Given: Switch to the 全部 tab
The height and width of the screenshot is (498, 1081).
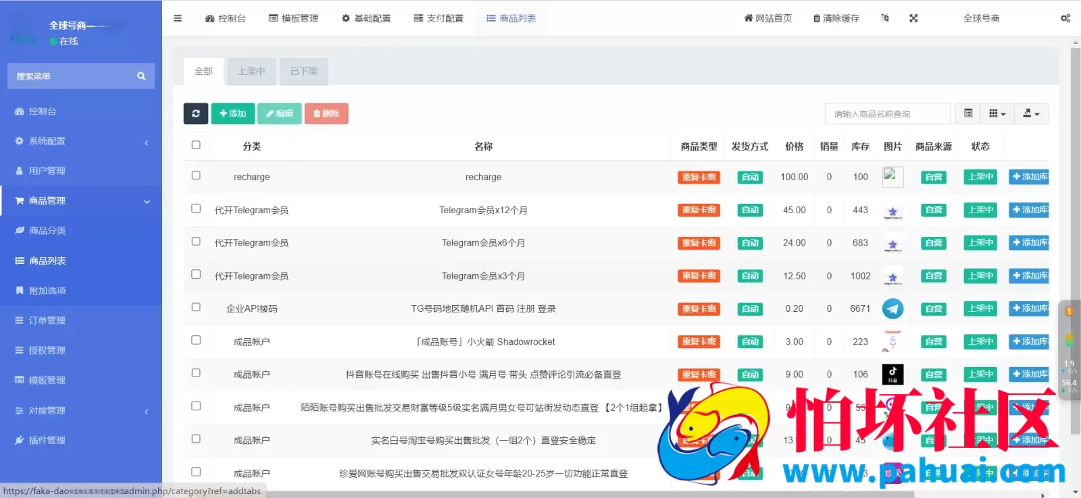Looking at the screenshot, I should pyautogui.click(x=204, y=72).
